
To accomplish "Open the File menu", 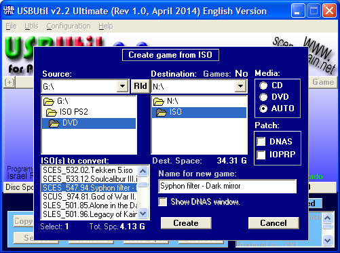I will point(11,26).
